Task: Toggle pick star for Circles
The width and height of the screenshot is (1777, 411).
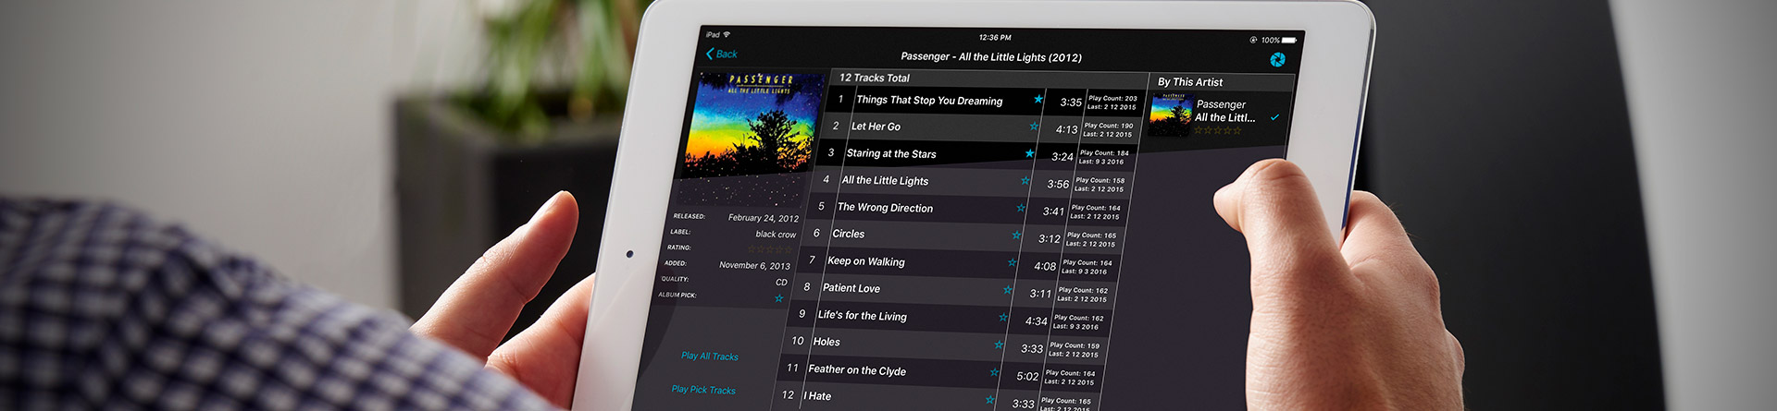Action: click(1016, 236)
